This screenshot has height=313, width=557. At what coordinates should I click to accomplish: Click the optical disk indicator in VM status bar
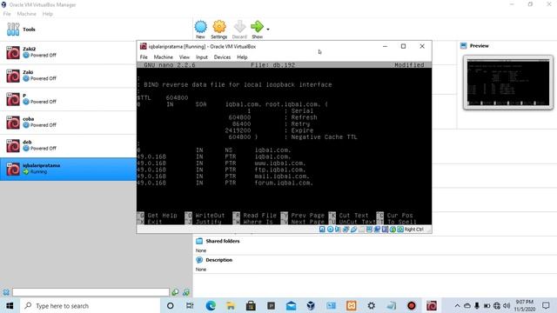[x=330, y=230]
